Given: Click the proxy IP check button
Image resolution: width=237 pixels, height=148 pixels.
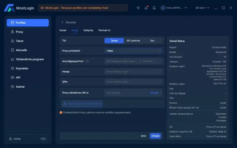Looking at the screenshot, I should pyautogui.click(x=82, y=104).
